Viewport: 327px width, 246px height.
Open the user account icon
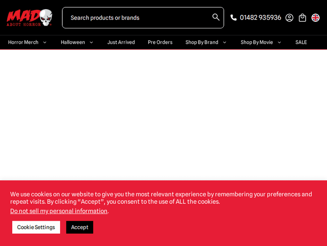point(289,17)
